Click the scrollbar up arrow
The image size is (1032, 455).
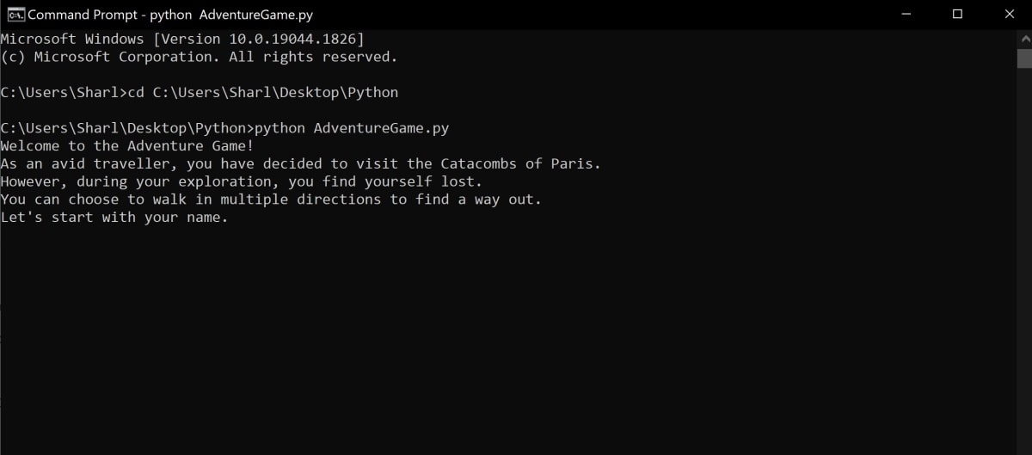click(1024, 39)
